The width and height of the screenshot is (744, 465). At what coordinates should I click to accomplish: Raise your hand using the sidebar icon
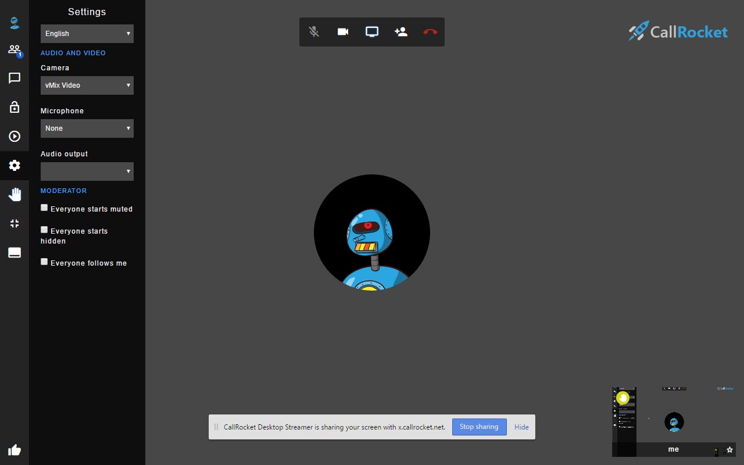pyautogui.click(x=14, y=194)
